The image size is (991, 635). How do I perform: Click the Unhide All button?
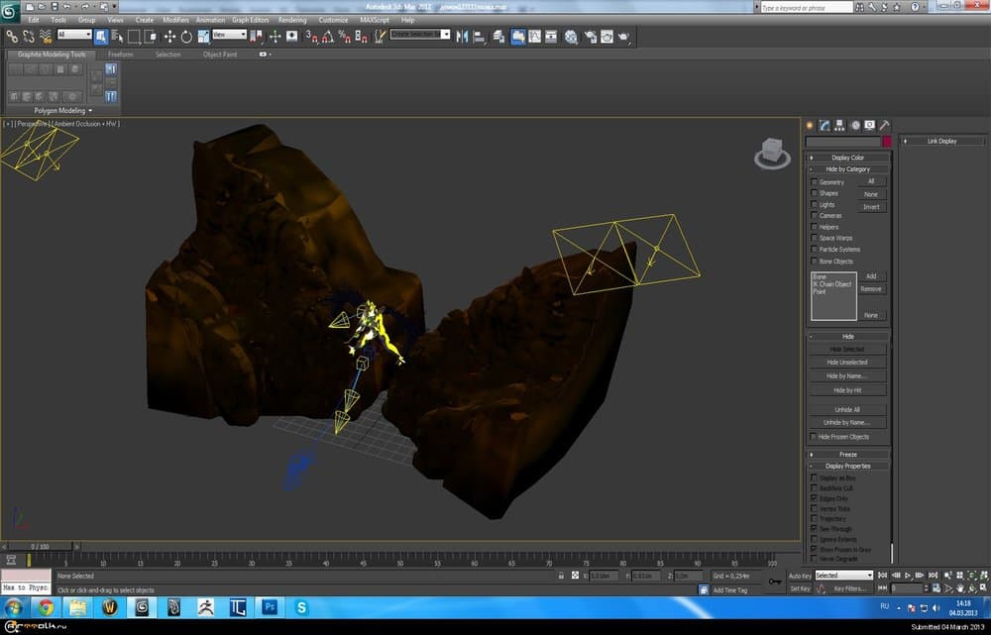846,409
